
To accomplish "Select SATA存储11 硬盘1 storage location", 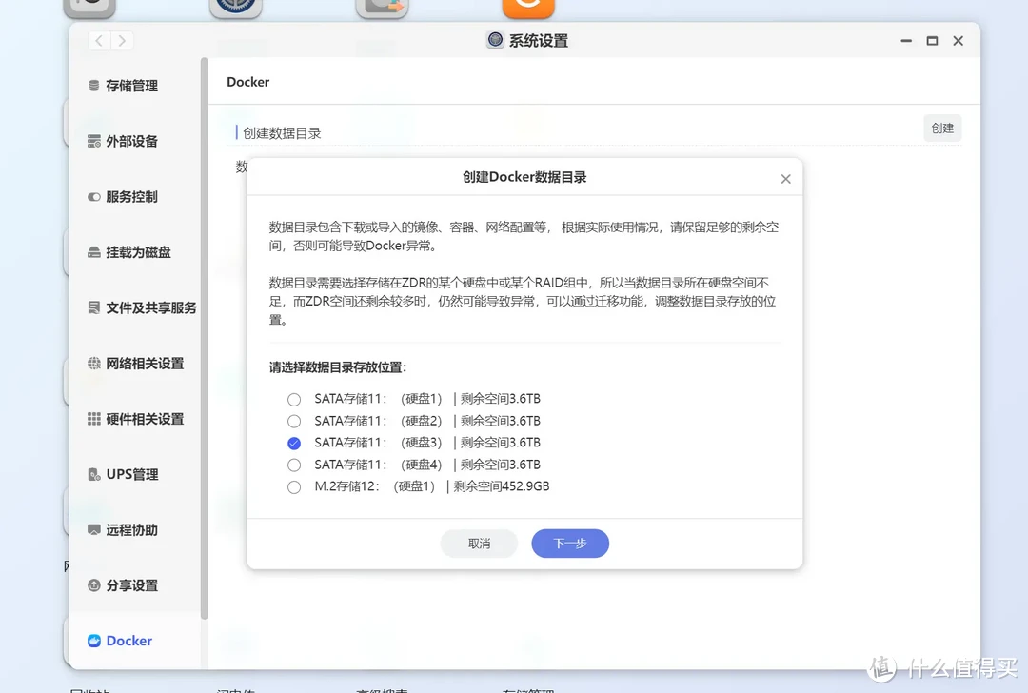I will coord(294,399).
